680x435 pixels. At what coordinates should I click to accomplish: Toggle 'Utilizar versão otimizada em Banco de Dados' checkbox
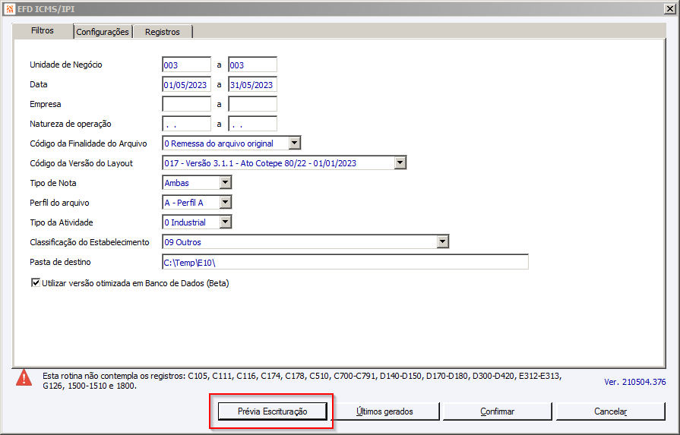point(36,283)
